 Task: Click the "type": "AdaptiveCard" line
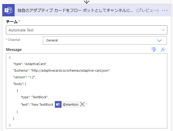(x=30, y=64)
